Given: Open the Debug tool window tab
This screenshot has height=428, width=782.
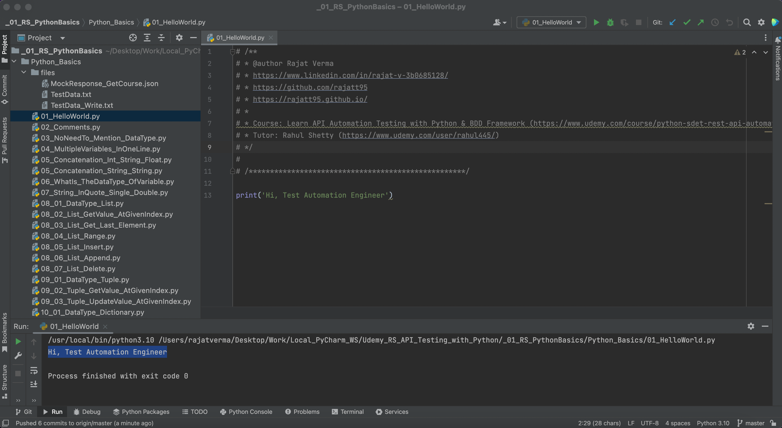Looking at the screenshot, I should (87, 411).
